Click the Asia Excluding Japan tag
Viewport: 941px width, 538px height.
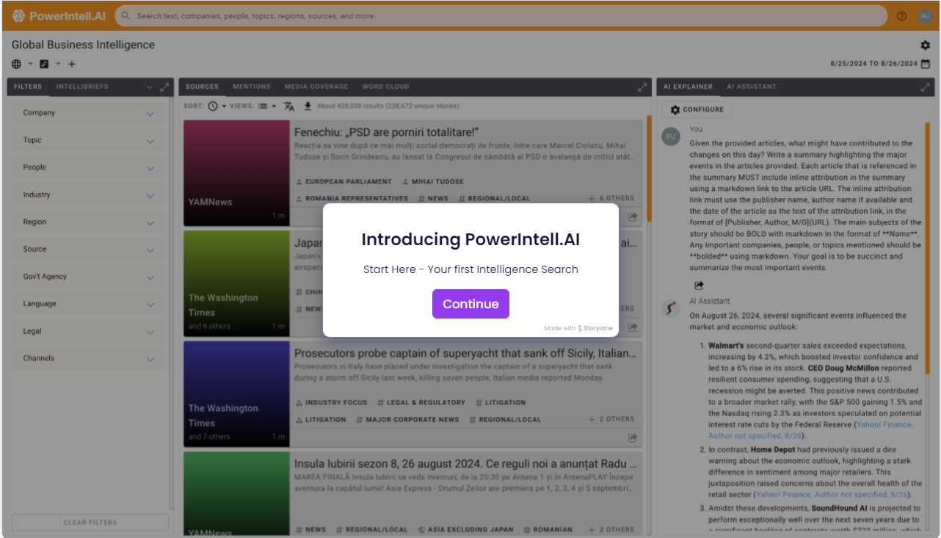click(466, 529)
